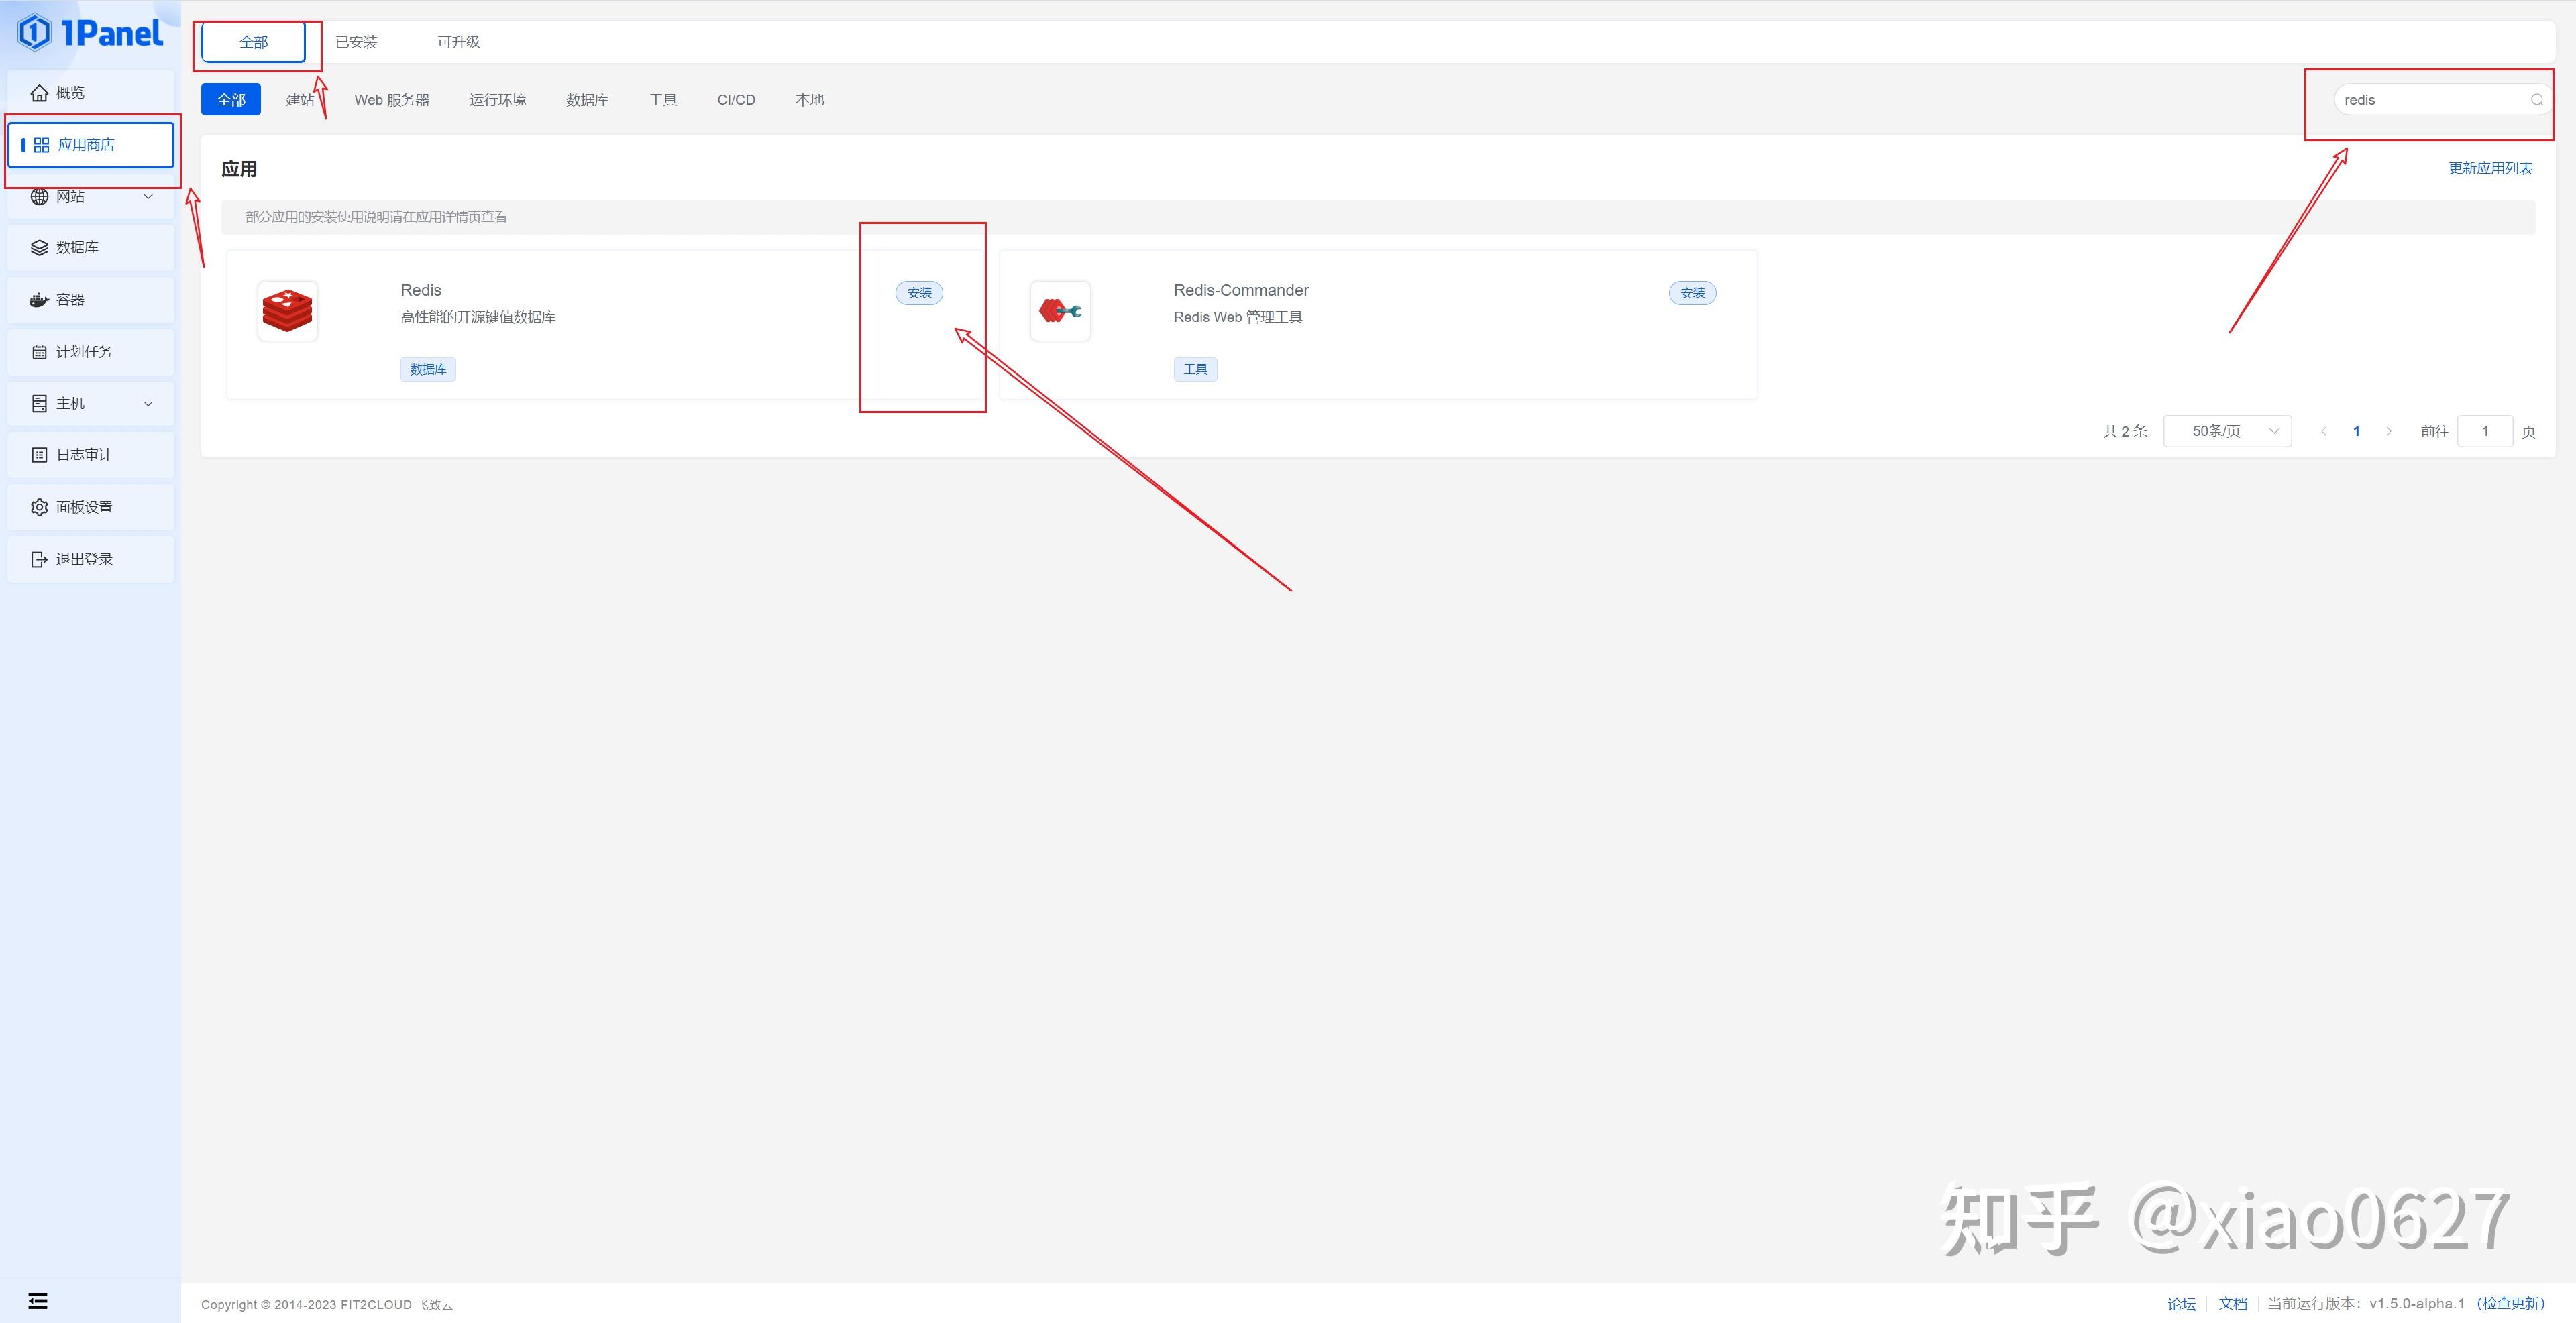Open the 50条/页 page size dropdown
2576x1323 pixels.
(x=2227, y=430)
